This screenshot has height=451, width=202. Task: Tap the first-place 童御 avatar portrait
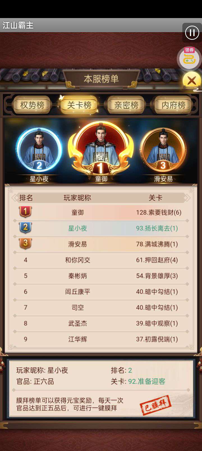[101, 149]
